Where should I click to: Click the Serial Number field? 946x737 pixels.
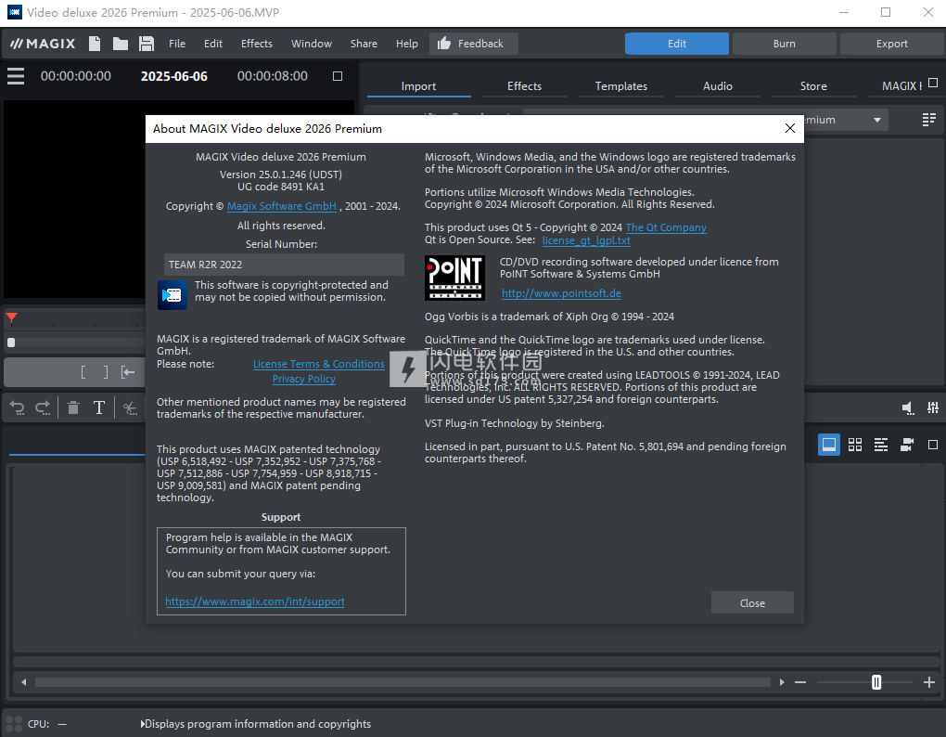pos(284,265)
